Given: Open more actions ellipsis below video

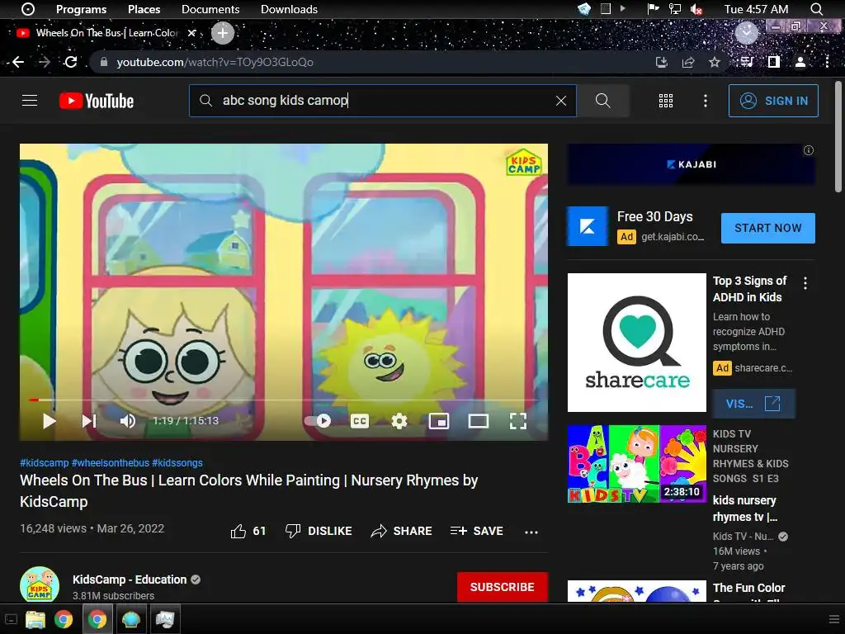Looking at the screenshot, I should 531,532.
